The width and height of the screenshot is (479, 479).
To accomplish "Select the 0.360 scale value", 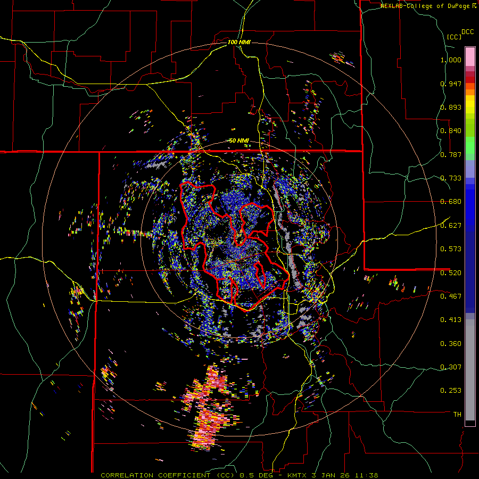I will point(451,343).
